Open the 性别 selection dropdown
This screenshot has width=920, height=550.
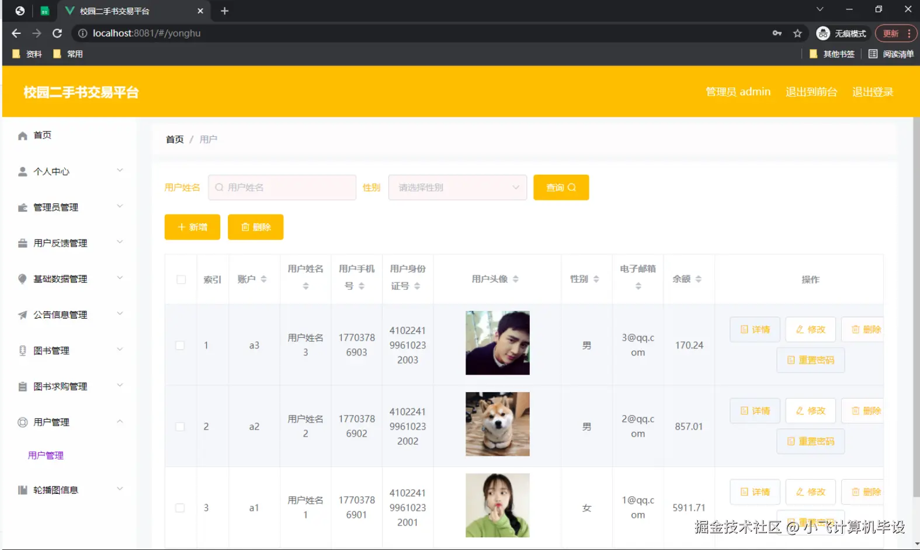click(x=457, y=188)
